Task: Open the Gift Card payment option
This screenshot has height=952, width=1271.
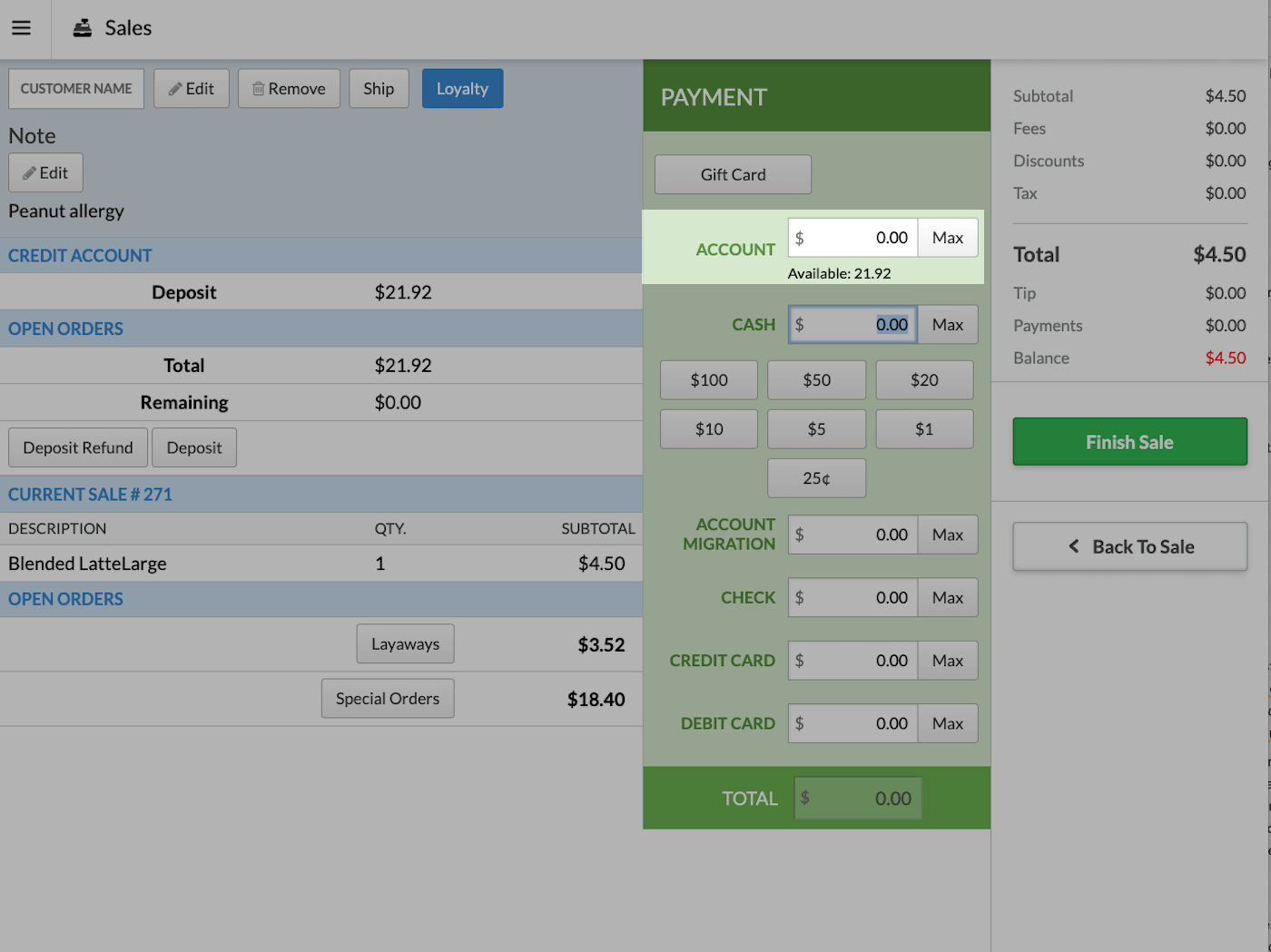Action: [732, 174]
